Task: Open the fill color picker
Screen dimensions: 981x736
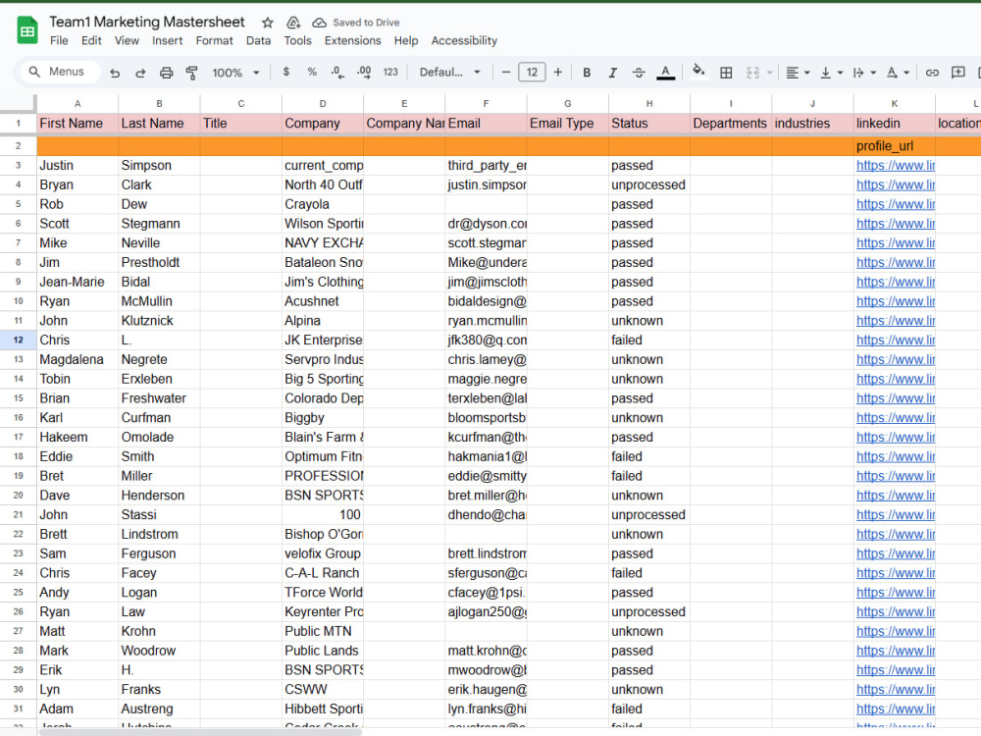Action: click(698, 72)
